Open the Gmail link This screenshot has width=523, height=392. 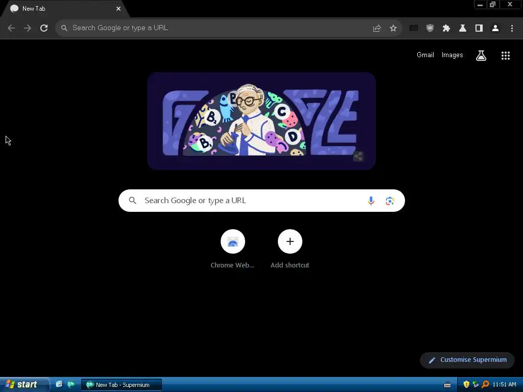click(425, 55)
